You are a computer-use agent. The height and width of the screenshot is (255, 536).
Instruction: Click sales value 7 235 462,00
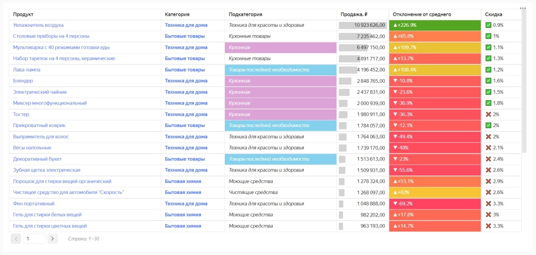click(x=371, y=36)
